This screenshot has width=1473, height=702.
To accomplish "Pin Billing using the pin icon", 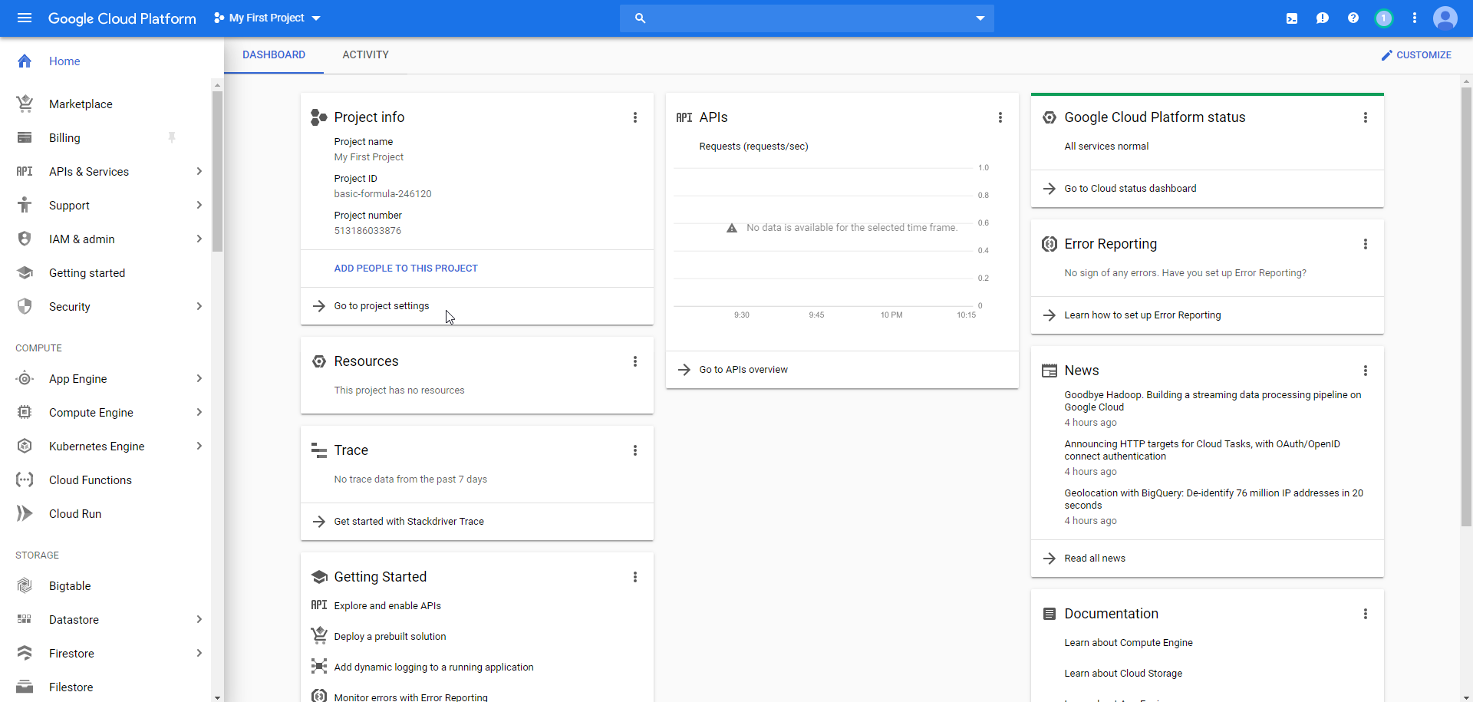I will click(x=172, y=137).
